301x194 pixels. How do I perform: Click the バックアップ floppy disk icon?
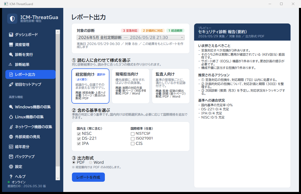11,157
